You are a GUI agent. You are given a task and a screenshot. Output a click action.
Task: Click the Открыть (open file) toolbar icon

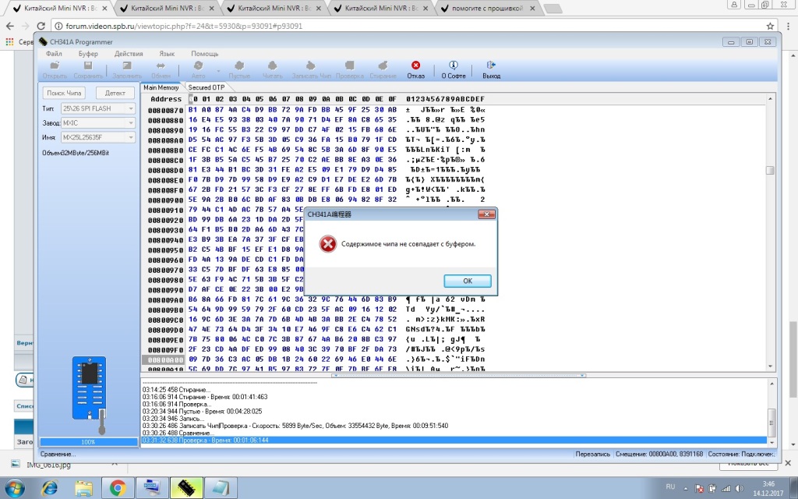[x=55, y=66]
